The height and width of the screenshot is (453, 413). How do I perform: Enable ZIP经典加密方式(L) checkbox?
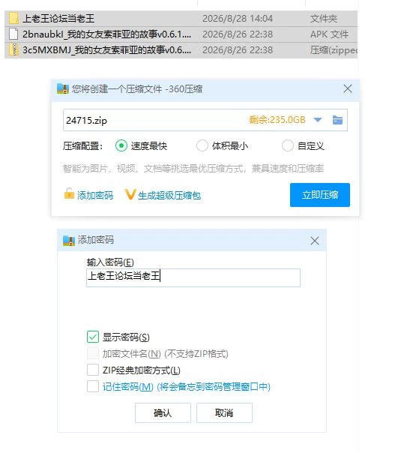pos(93,370)
